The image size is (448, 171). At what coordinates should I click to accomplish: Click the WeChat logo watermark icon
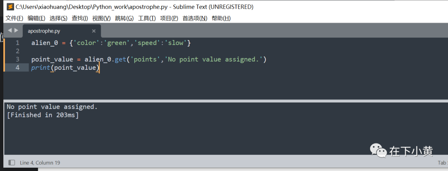pyautogui.click(x=378, y=150)
